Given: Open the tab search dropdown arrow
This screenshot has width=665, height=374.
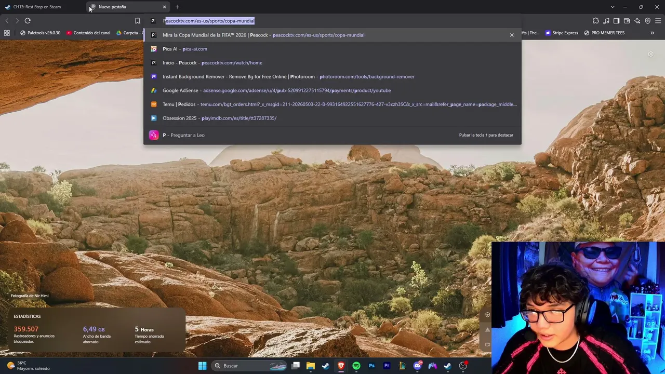Looking at the screenshot, I should 613,7.
